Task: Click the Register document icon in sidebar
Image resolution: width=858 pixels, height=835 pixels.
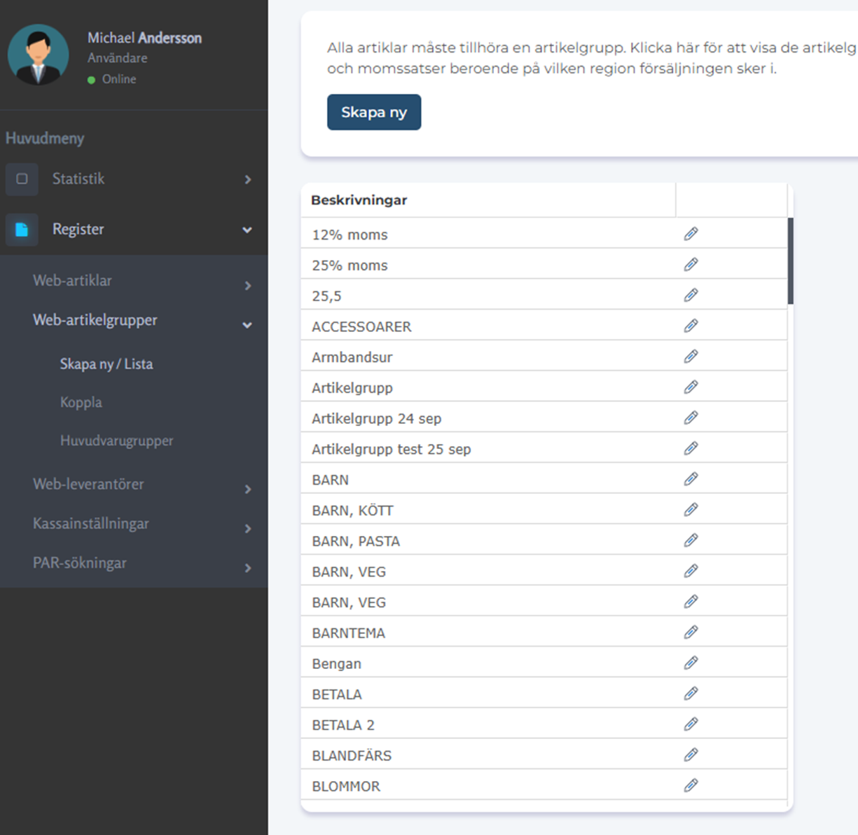Action: coord(22,230)
